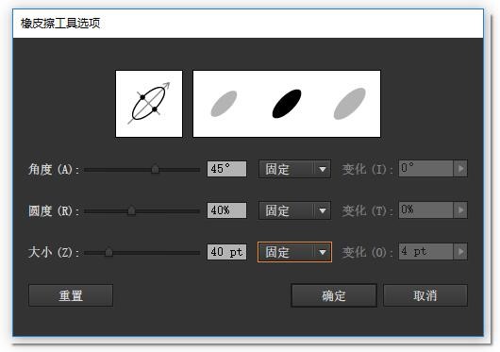Image resolution: width=500 pixels, height=352 pixels.
Task: Click the 圆度 slider handle
Action: coord(131,210)
